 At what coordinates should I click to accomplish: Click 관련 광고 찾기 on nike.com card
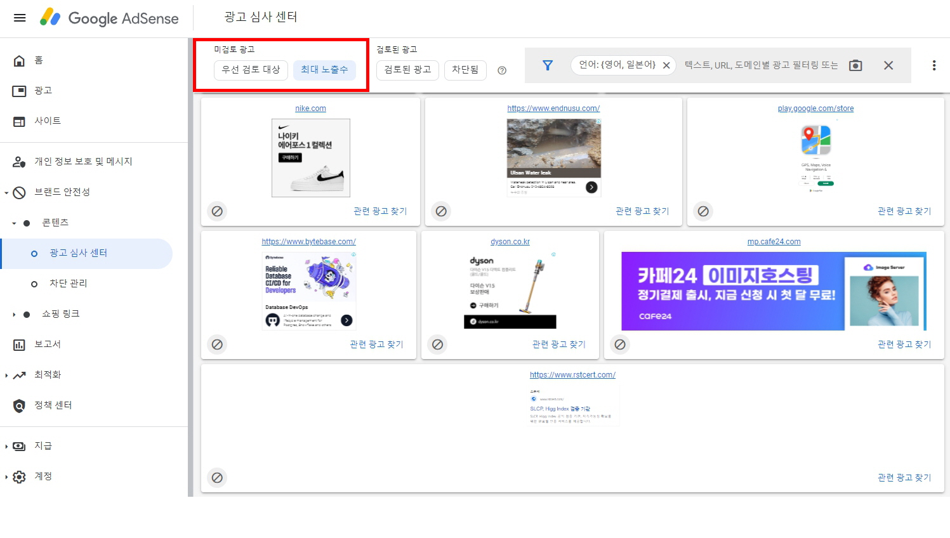coord(380,211)
